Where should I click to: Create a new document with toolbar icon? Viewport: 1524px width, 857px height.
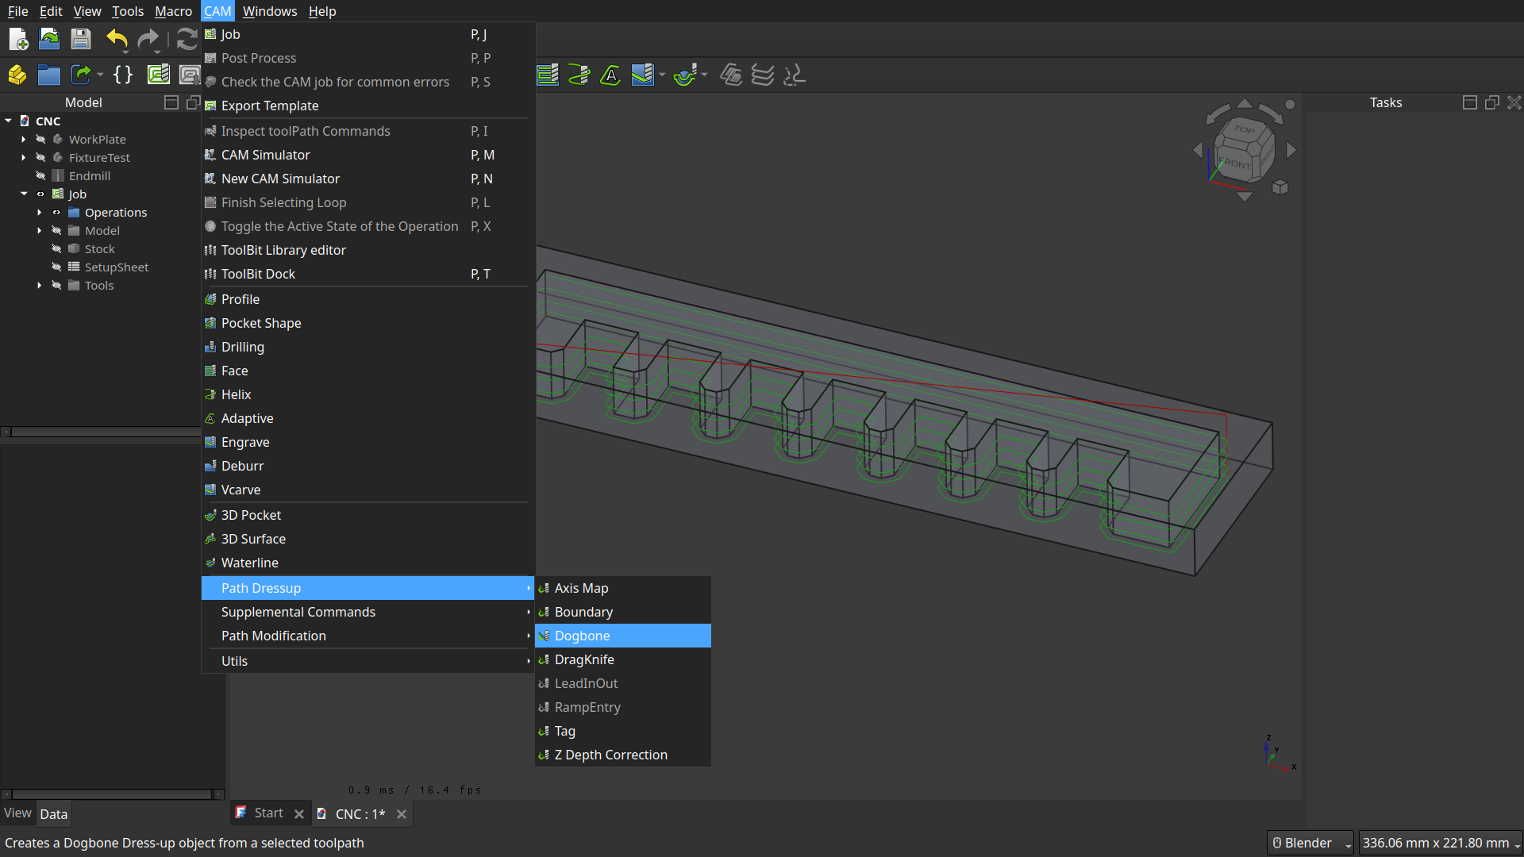pyautogui.click(x=17, y=39)
